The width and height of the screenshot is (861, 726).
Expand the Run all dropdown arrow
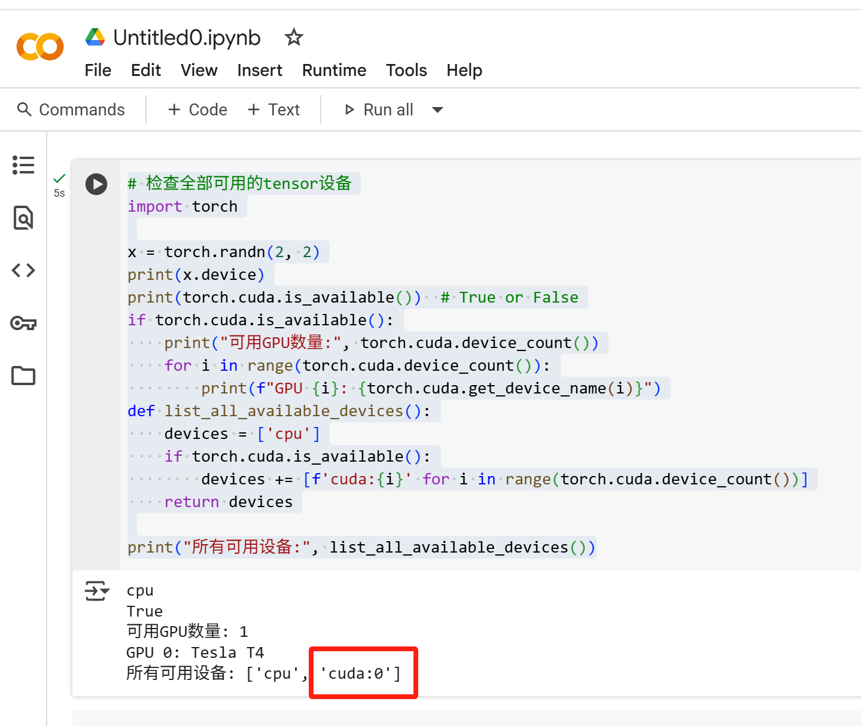click(x=437, y=110)
